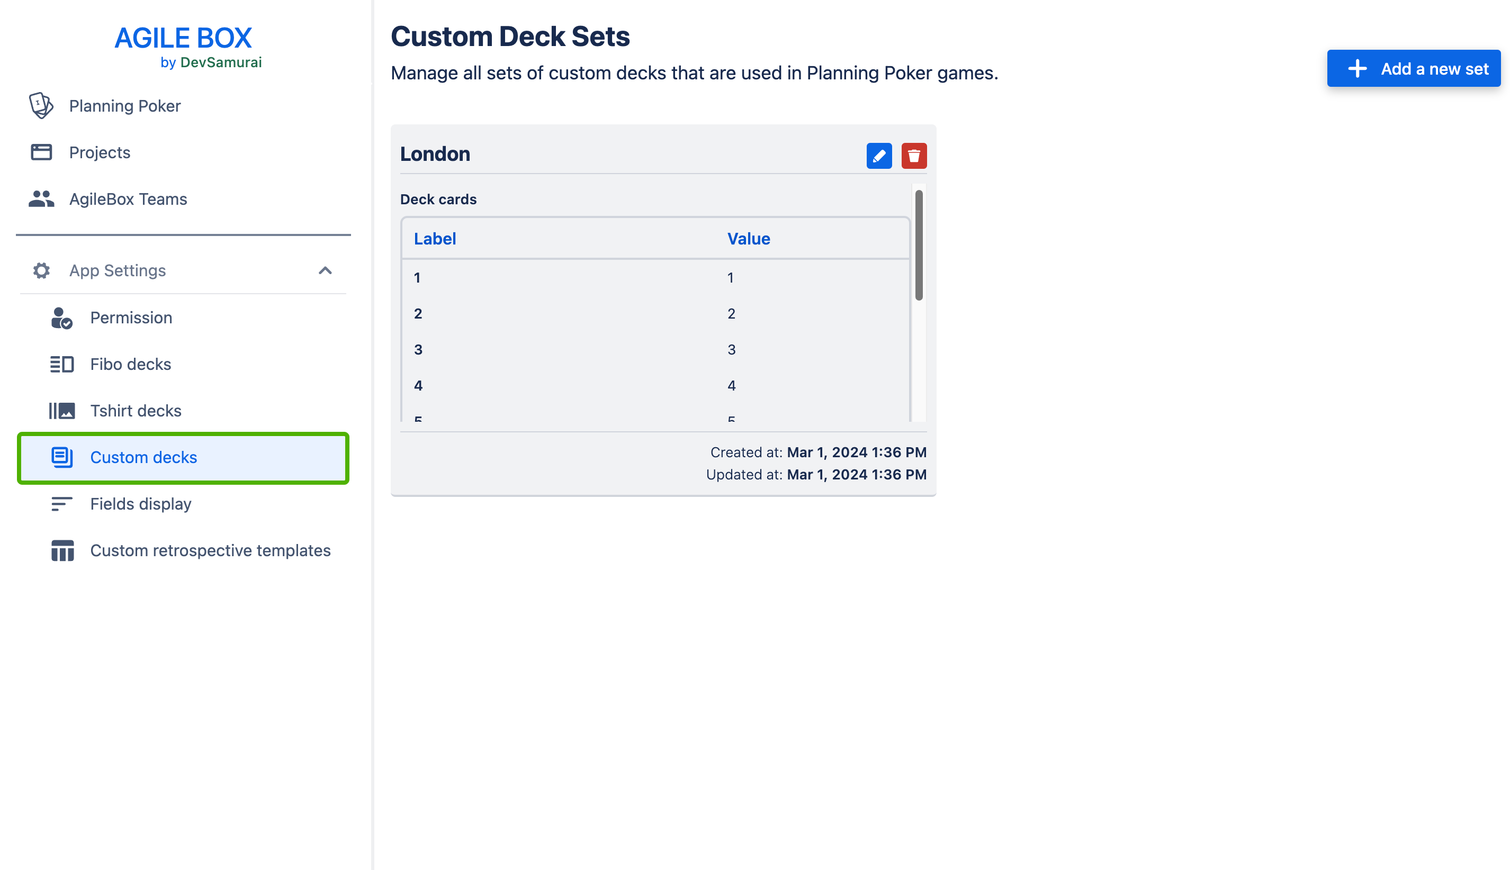
Task: Click the App Settings gear icon
Action: point(41,270)
